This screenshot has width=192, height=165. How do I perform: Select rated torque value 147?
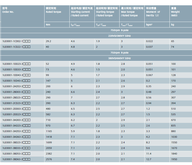pyautogui.click(x=48, y=81)
